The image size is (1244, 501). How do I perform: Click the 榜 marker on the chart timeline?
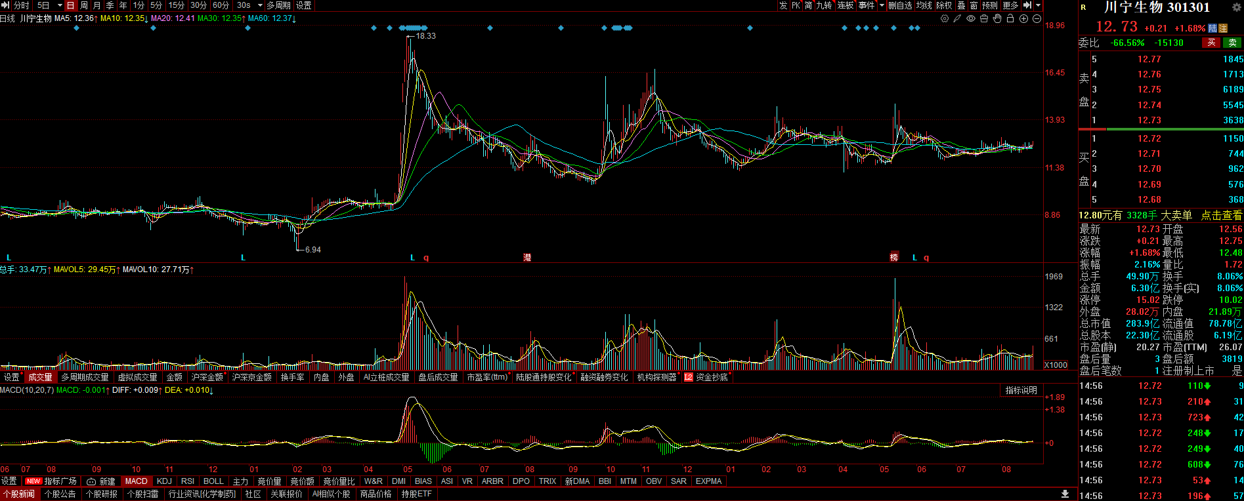point(893,258)
